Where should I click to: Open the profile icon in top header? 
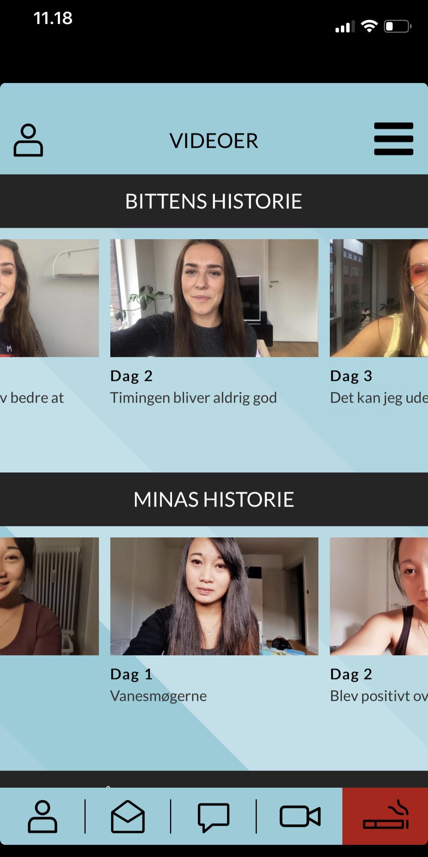point(28,140)
